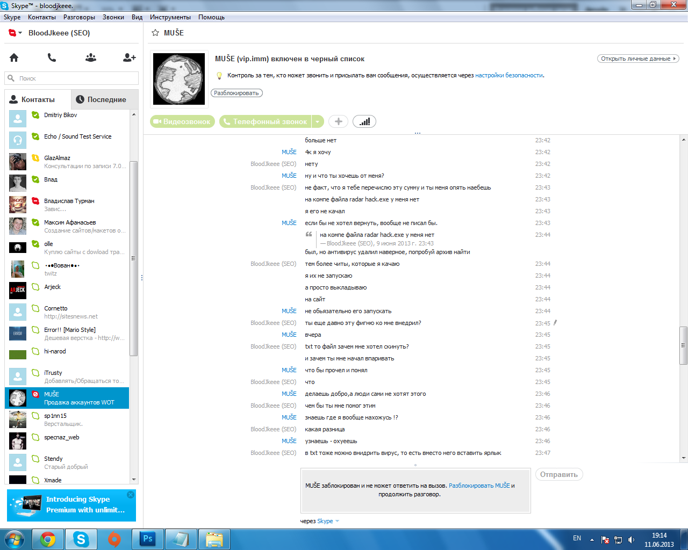This screenshot has width=688, height=550.
Task: Select contact sp1nn15
Action: pos(67,419)
